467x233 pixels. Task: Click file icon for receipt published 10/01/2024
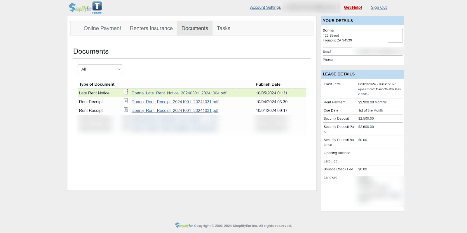pyautogui.click(x=126, y=110)
